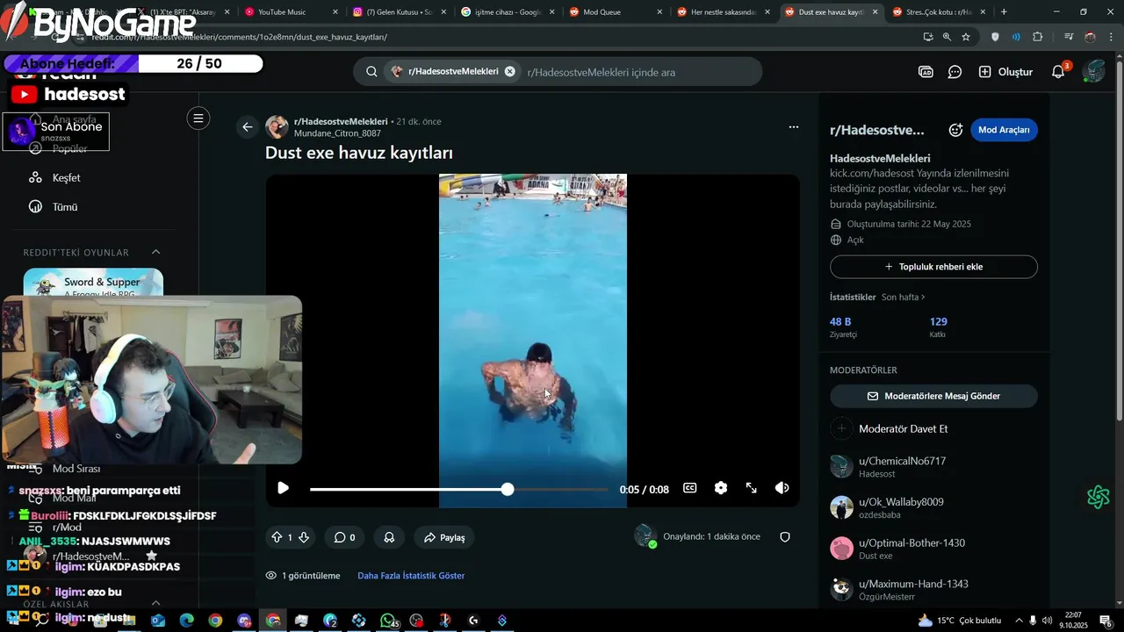Switch to Mod Queue browser tab
Viewport: 1124px width, 632px height.
pyautogui.click(x=616, y=12)
